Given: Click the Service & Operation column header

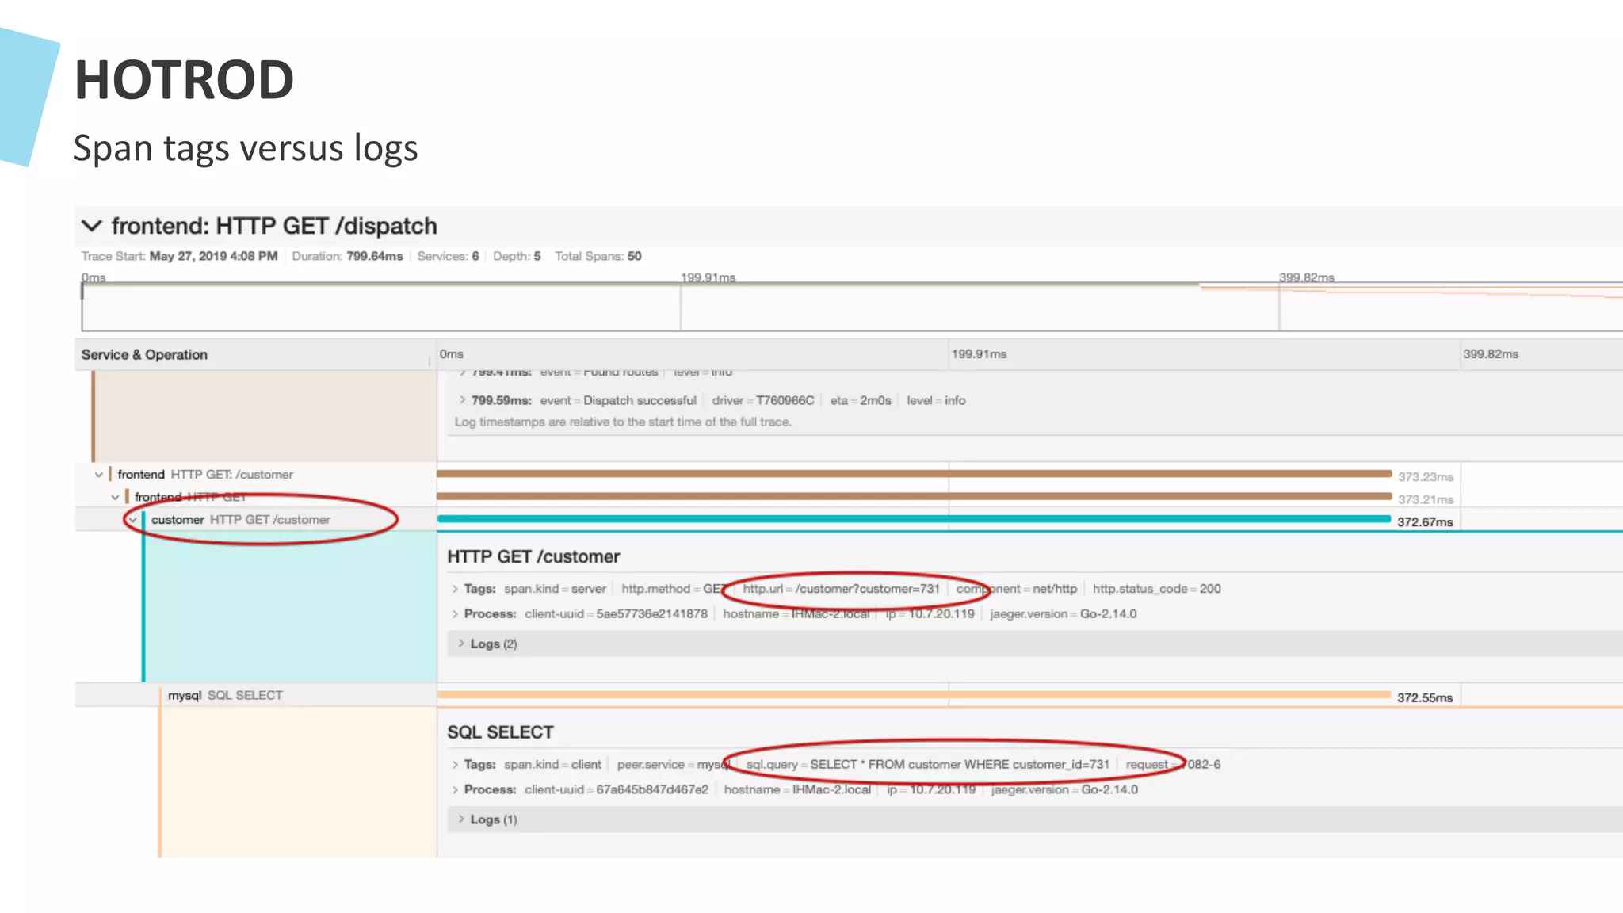Looking at the screenshot, I should click(x=144, y=355).
